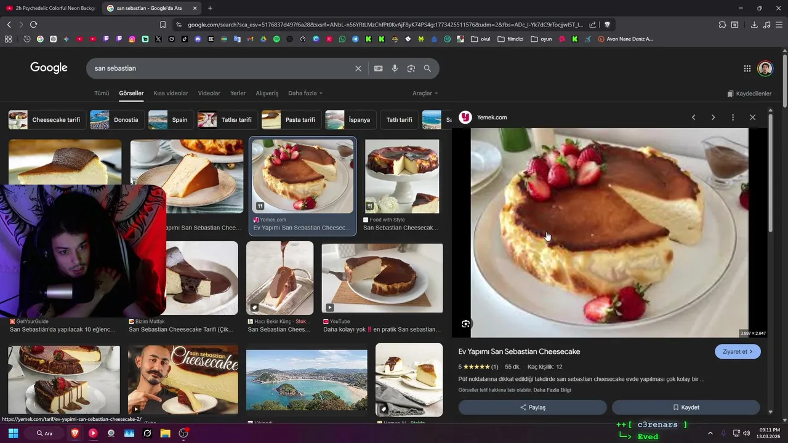788x443 pixels.
Task: Open the filmdizi bookmarks folder
Action: (510, 39)
